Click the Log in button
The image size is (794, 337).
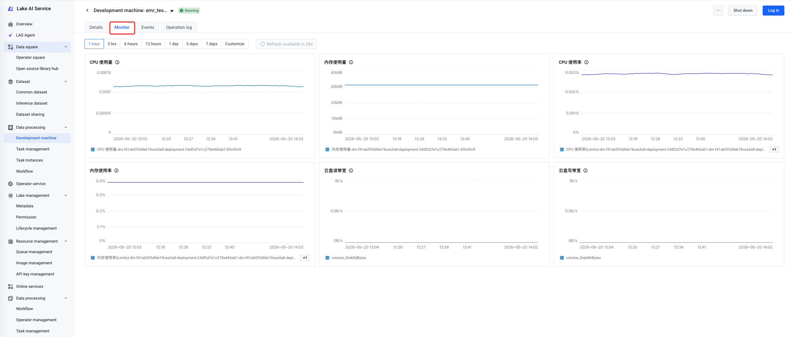(773, 11)
